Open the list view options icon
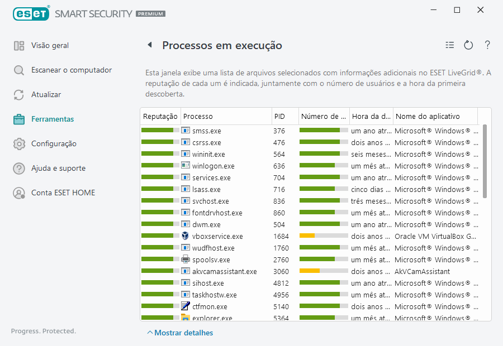 450,45
